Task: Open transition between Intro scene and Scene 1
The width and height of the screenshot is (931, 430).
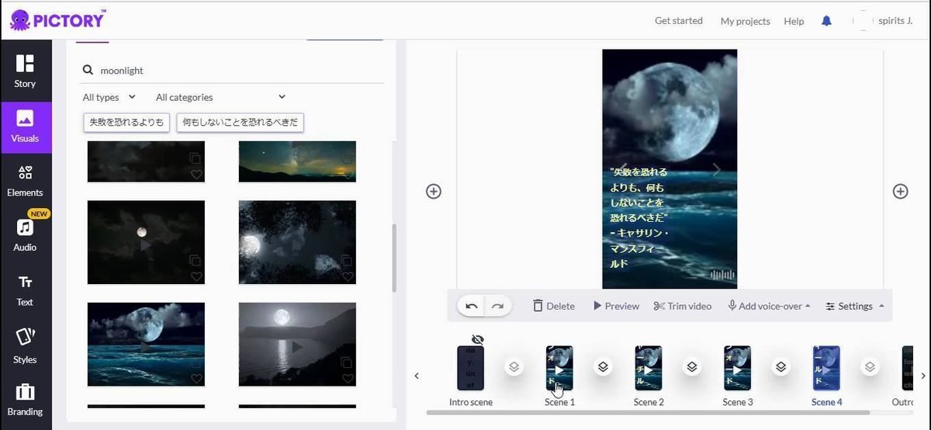Action: [x=514, y=367]
